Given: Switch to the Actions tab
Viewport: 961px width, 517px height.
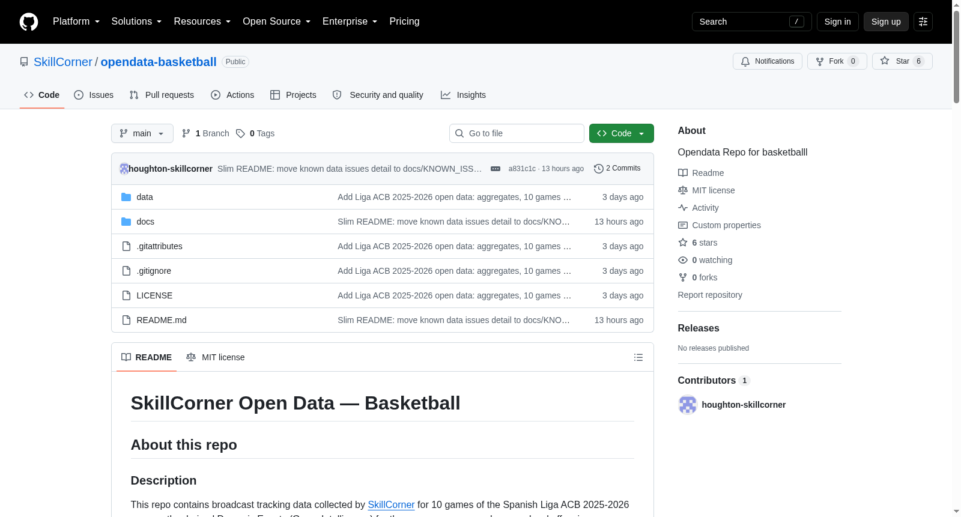Looking at the screenshot, I should 232,95.
